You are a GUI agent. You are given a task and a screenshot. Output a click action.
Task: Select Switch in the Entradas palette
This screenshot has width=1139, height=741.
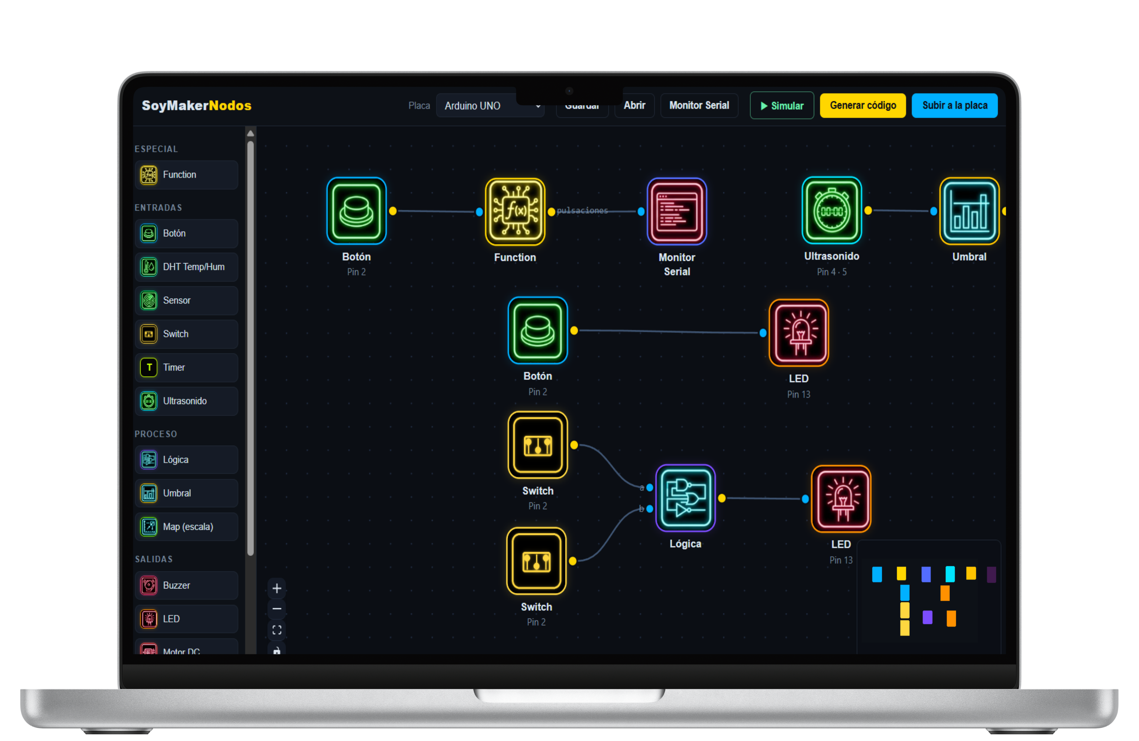(x=186, y=334)
